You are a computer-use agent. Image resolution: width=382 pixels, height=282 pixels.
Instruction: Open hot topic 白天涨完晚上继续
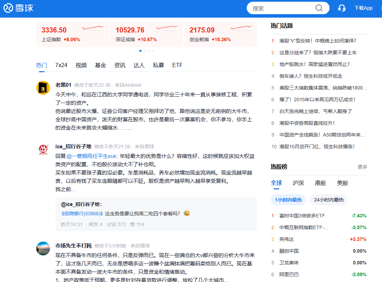315,111
